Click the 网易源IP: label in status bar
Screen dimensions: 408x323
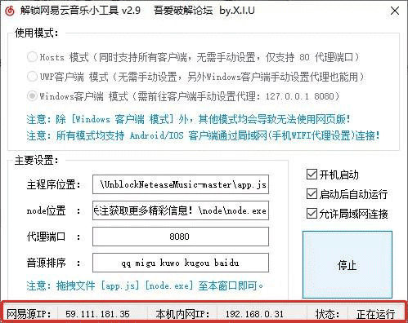29,314
